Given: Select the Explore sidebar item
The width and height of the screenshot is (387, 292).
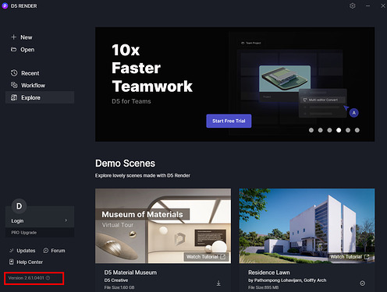Looking at the screenshot, I should click(40, 97).
